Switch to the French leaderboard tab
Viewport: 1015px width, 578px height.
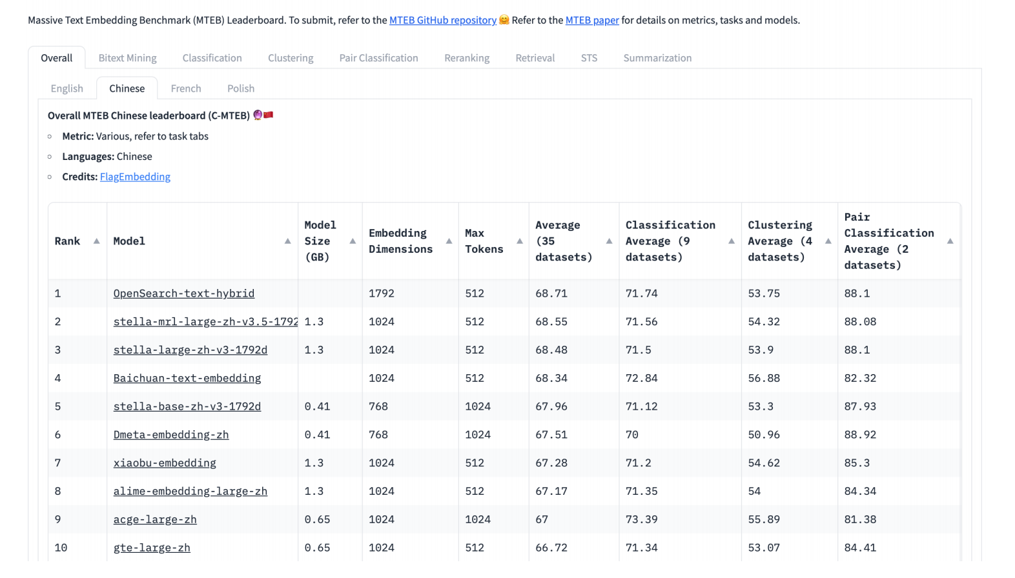[x=186, y=88]
